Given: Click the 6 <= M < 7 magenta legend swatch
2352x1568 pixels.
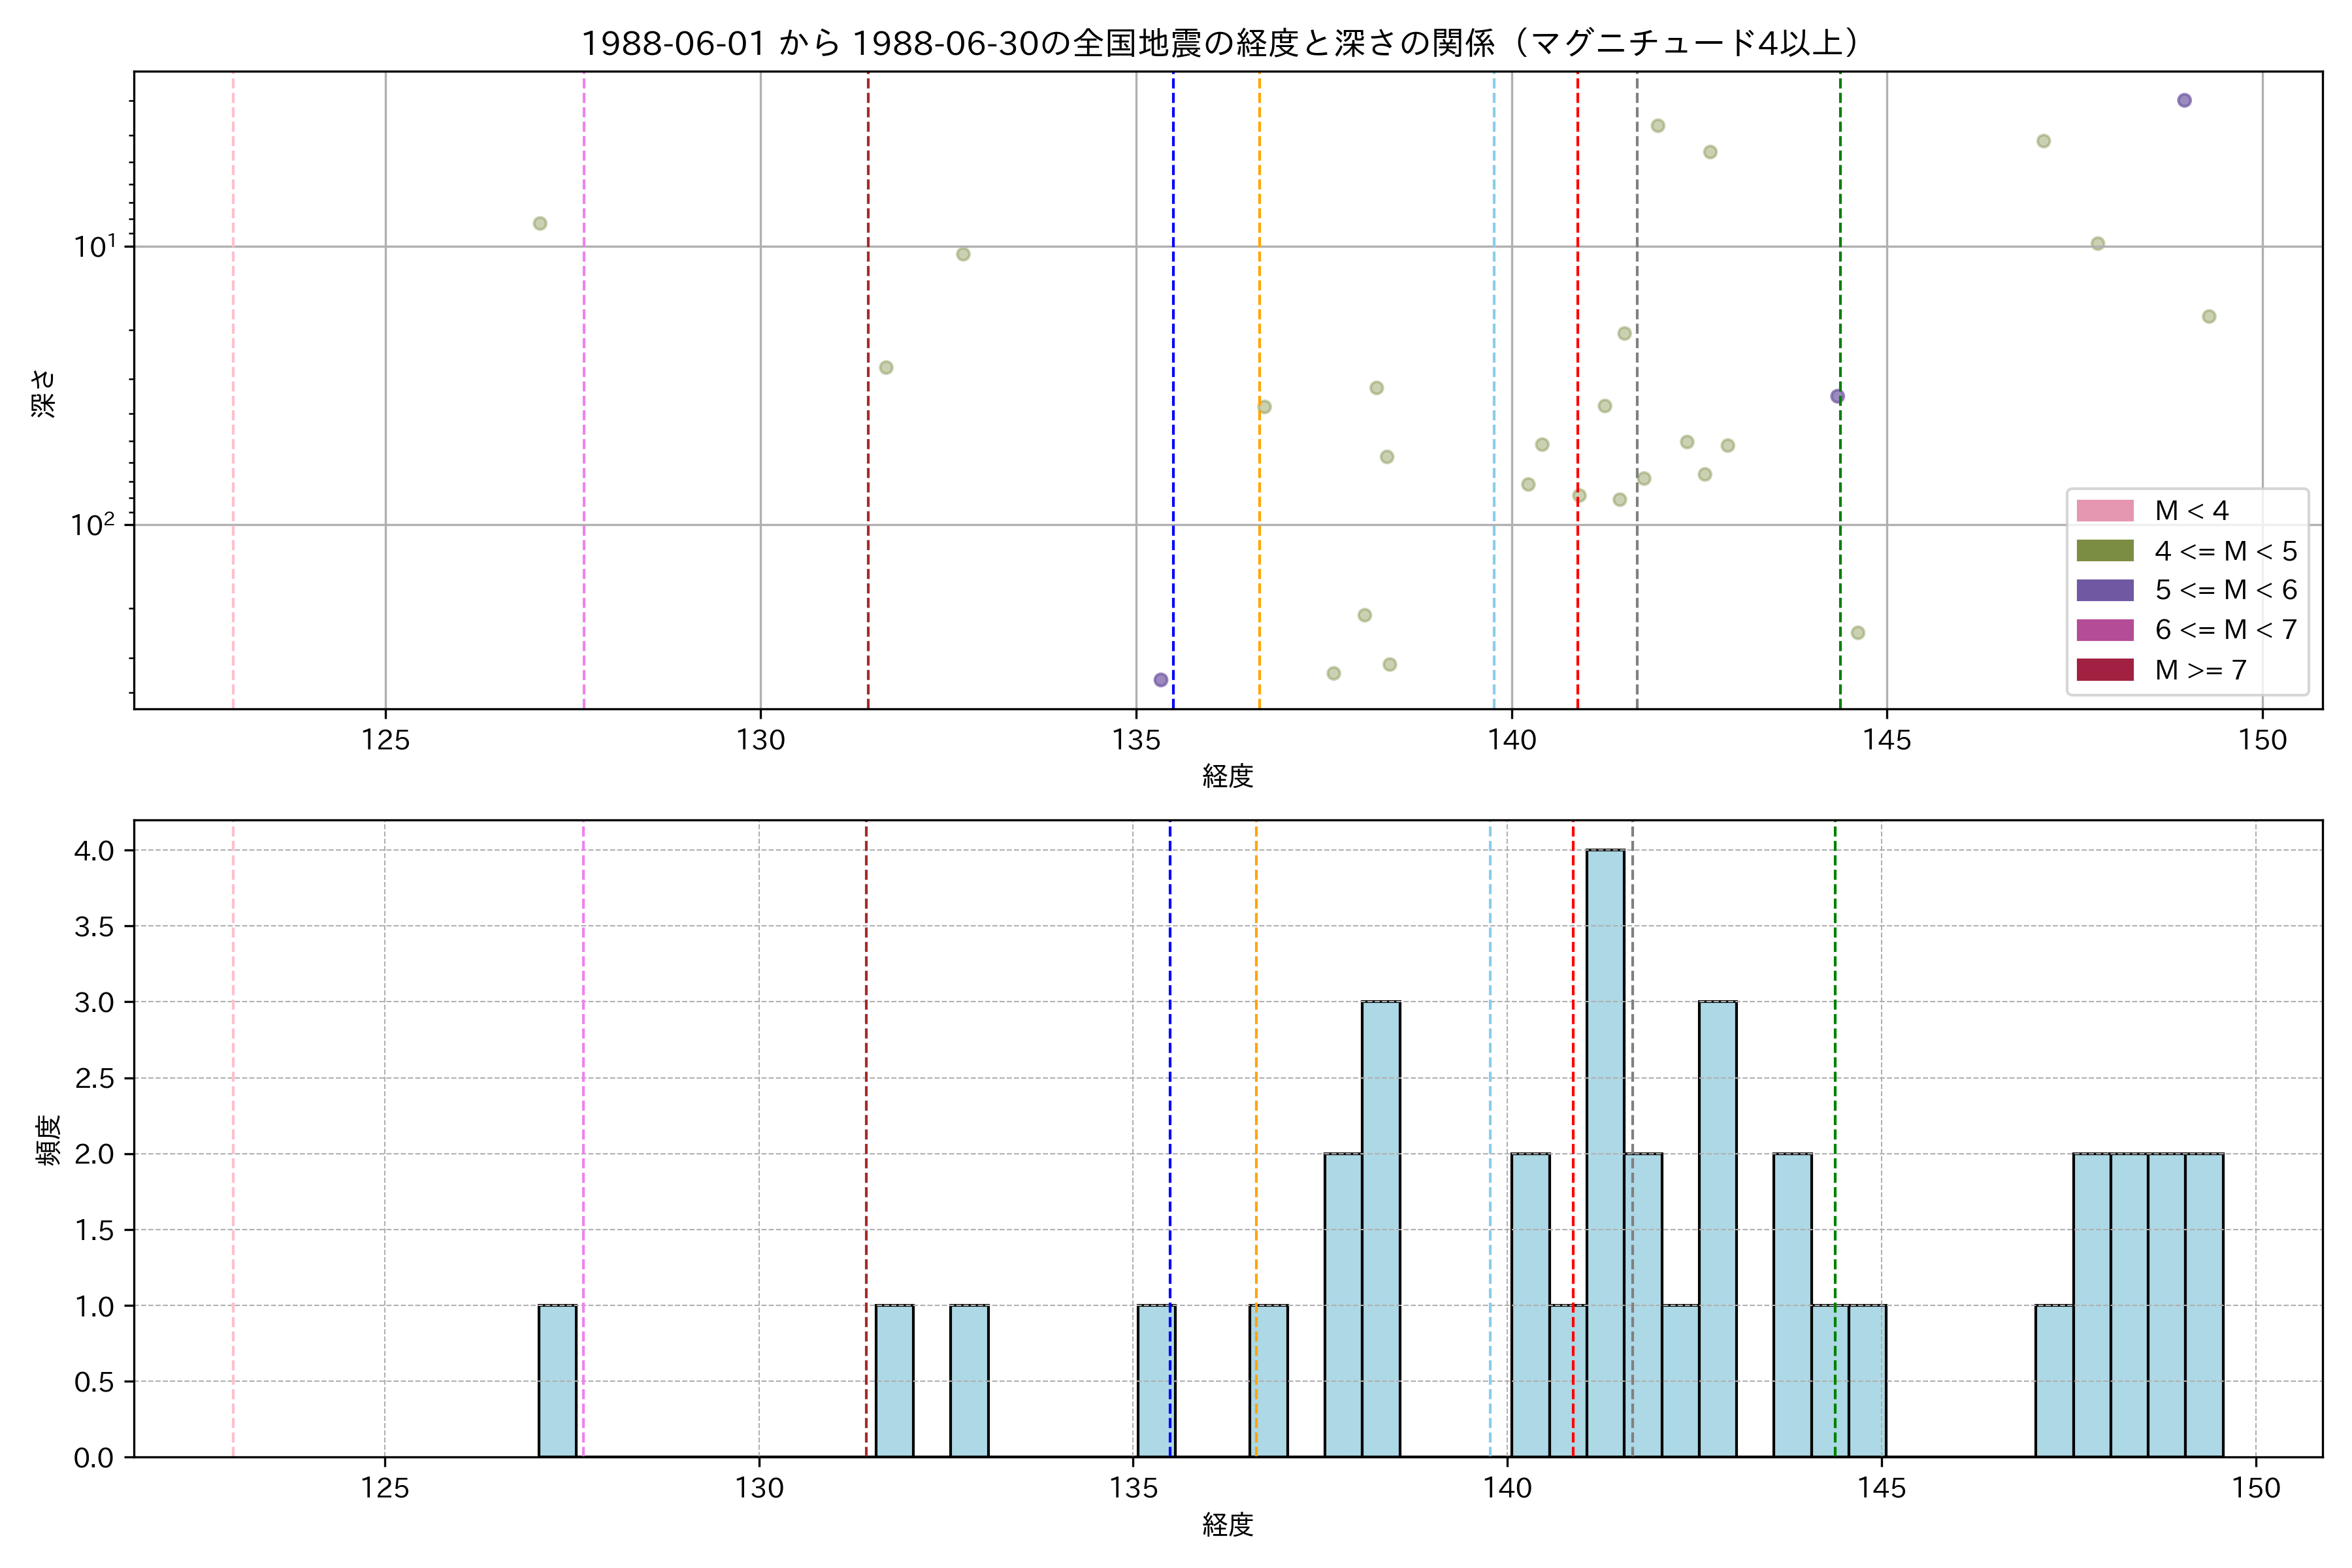Looking at the screenshot, I should pos(2104,630).
